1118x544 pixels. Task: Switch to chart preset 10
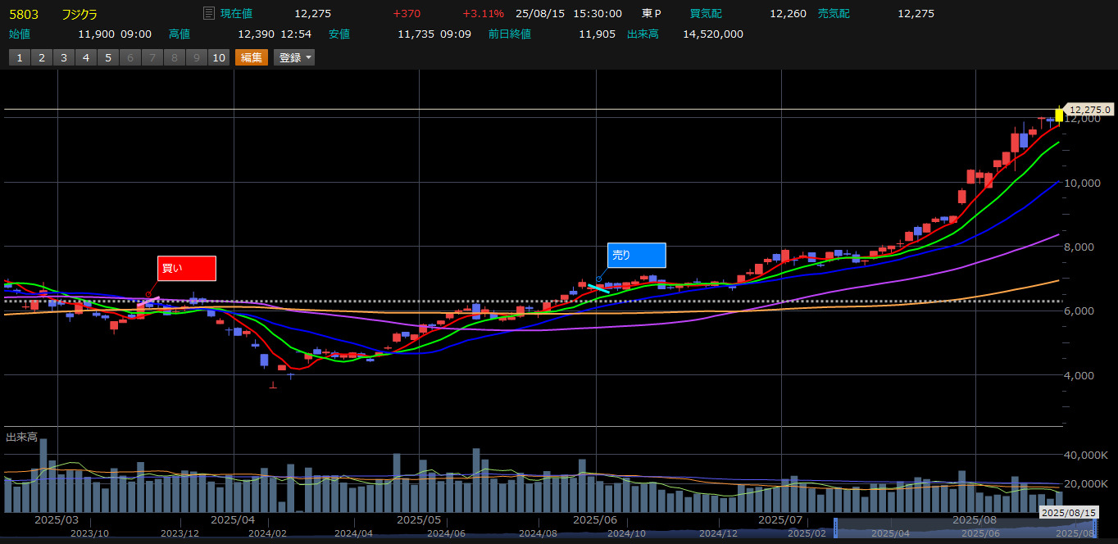[218, 57]
